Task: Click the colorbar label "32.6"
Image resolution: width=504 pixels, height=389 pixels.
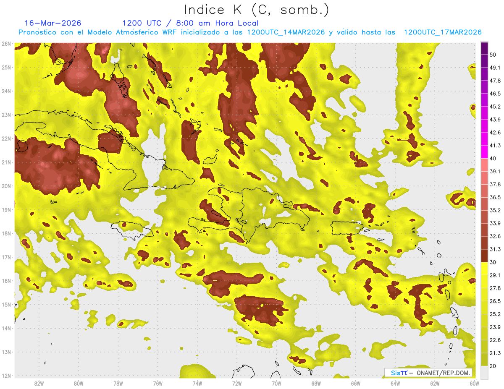Action: [x=495, y=236]
